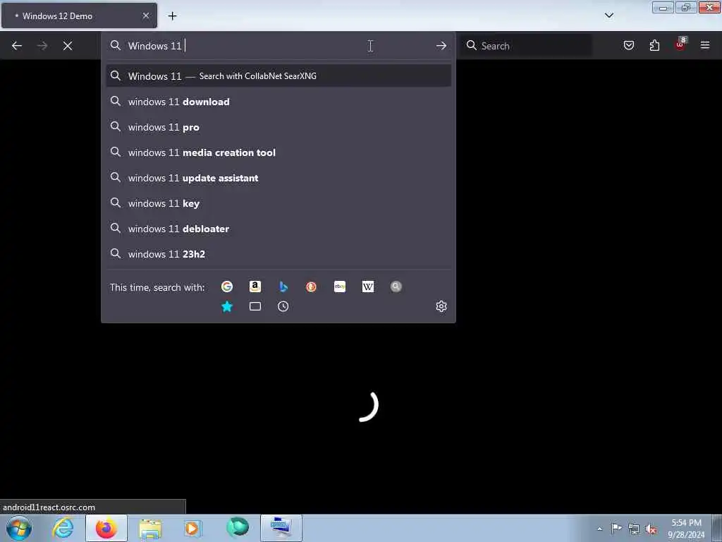
Task: Choose windows 11 update assistant
Action: point(279,178)
